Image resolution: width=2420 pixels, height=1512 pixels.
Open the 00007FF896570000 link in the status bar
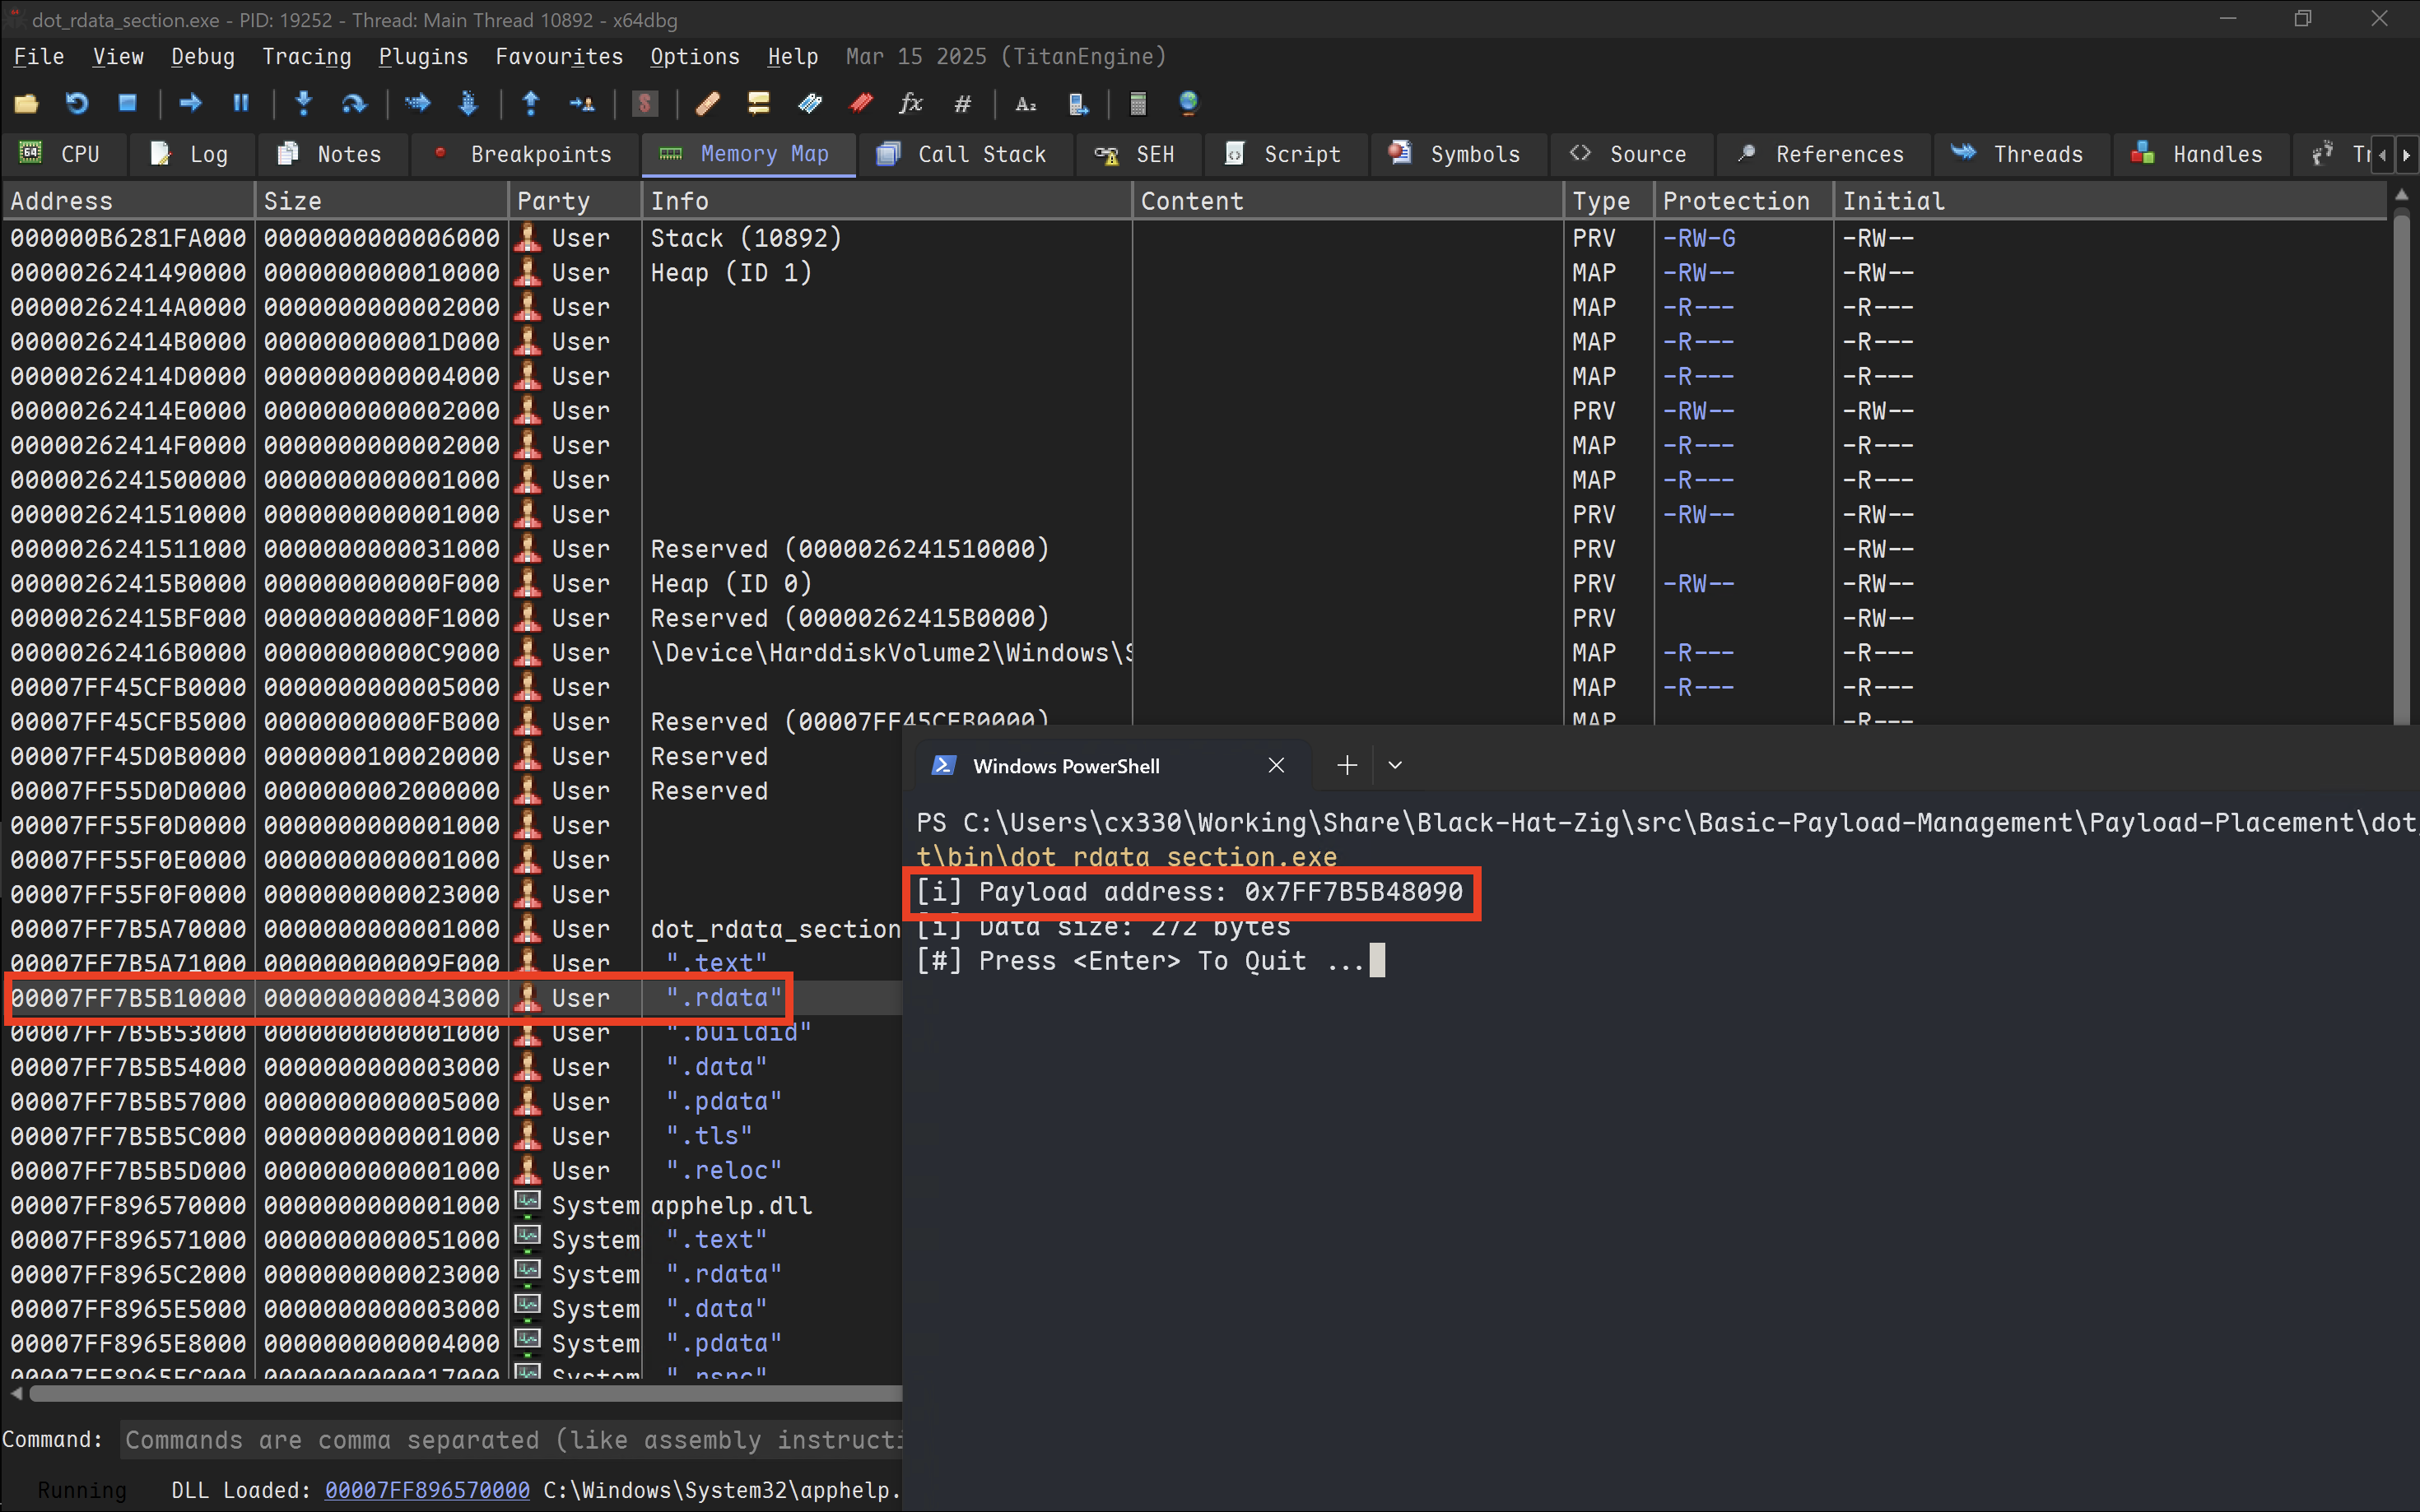[x=427, y=1490]
